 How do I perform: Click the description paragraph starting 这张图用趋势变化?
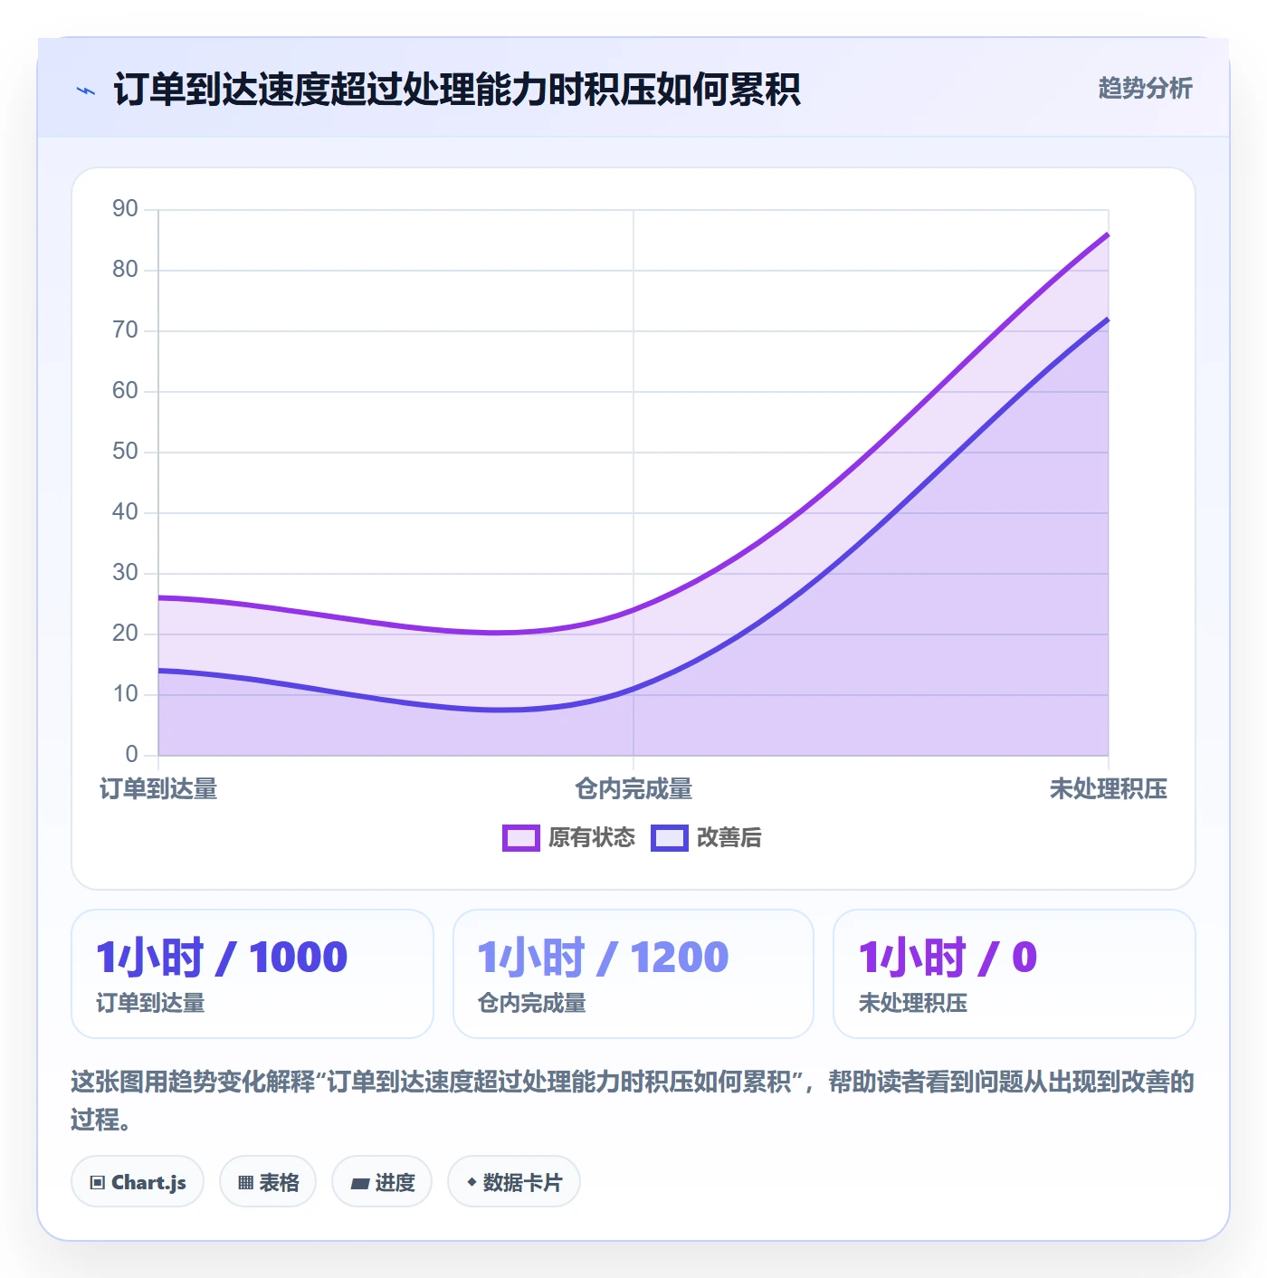pos(633,1101)
